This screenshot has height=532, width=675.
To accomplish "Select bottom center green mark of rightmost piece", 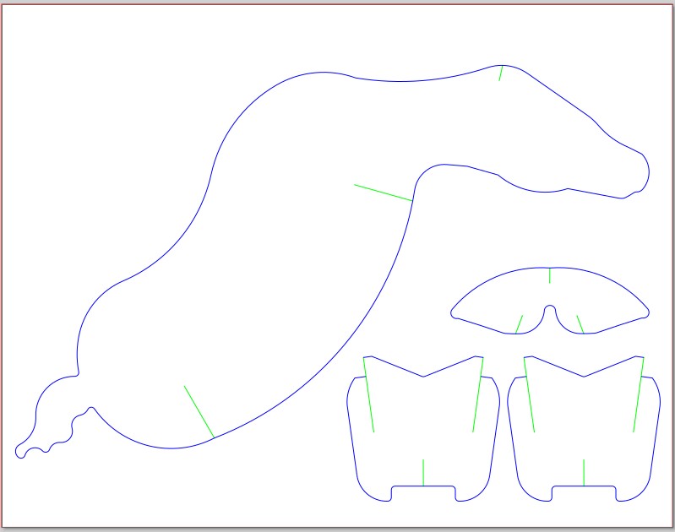I will 583,473.
